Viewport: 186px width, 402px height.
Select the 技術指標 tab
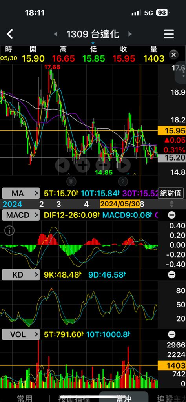[x=74, y=398]
